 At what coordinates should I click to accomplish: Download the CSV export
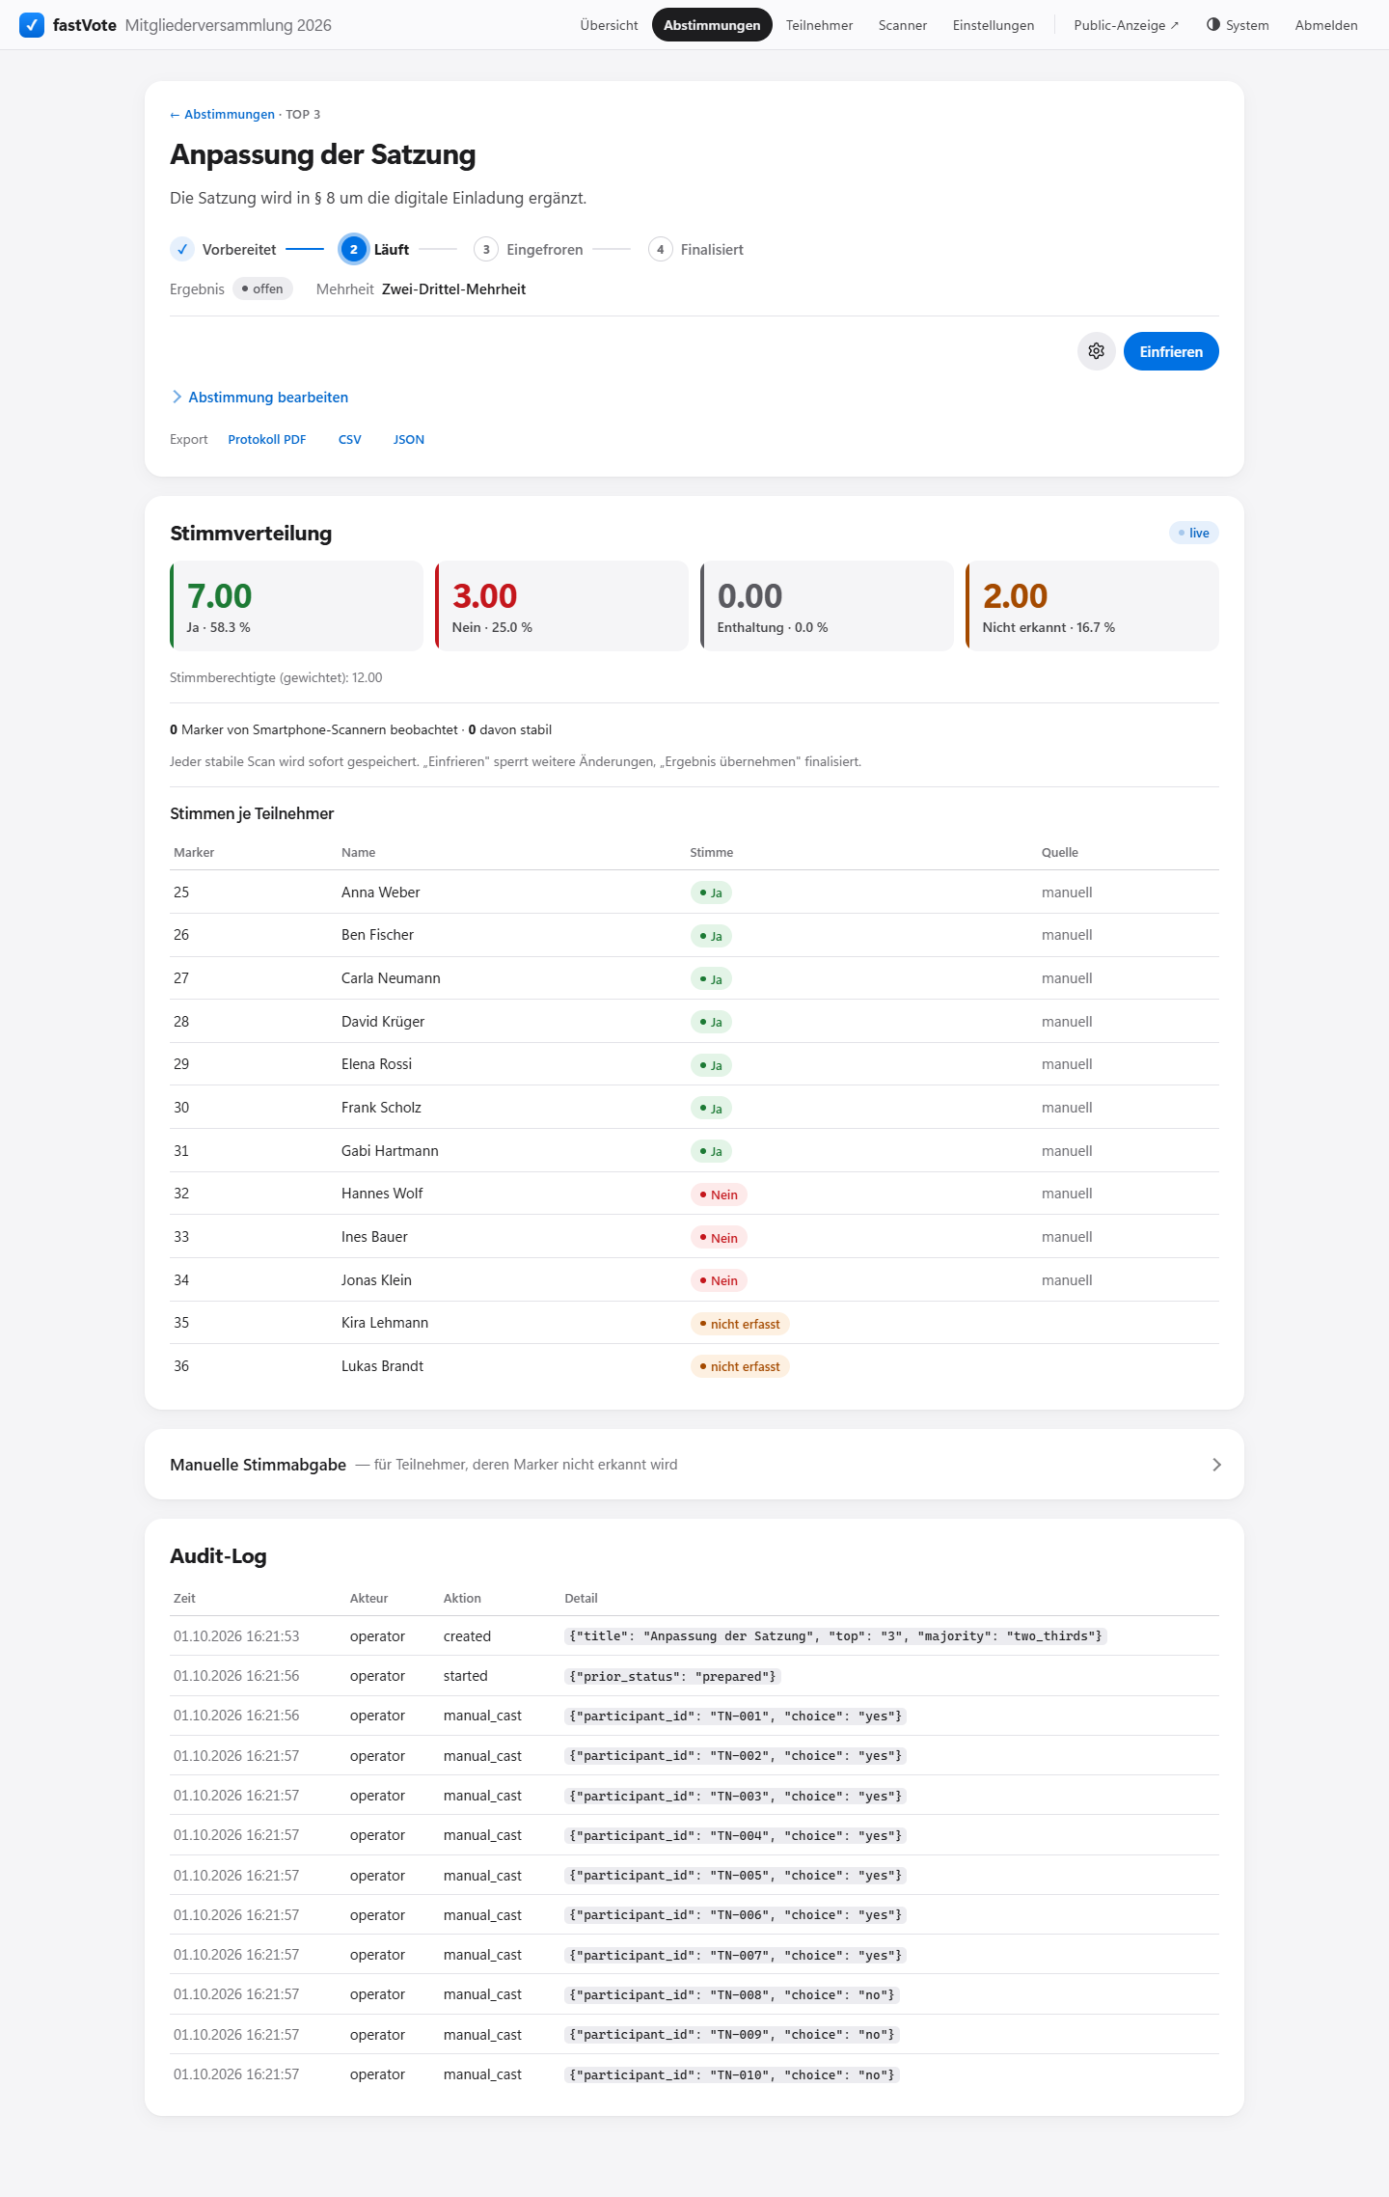click(x=350, y=440)
